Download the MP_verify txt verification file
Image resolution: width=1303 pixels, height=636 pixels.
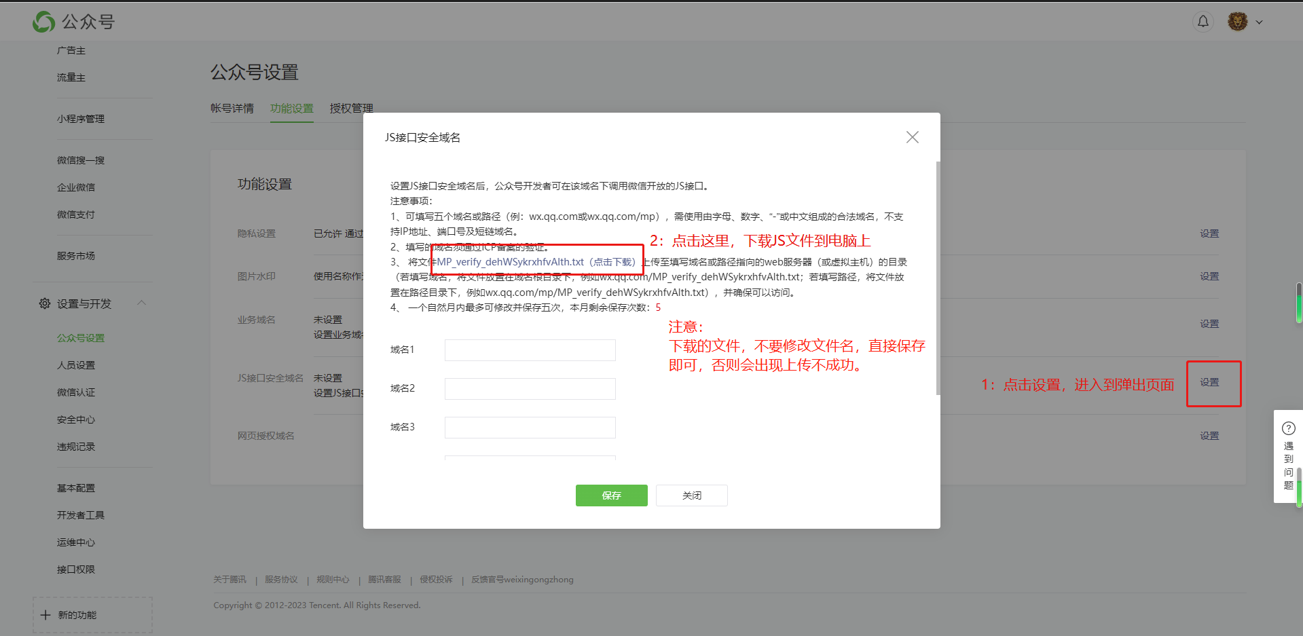pyautogui.click(x=536, y=262)
